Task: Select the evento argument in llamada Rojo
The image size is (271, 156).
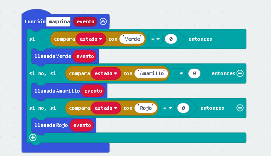Action: pyautogui.click(x=82, y=125)
